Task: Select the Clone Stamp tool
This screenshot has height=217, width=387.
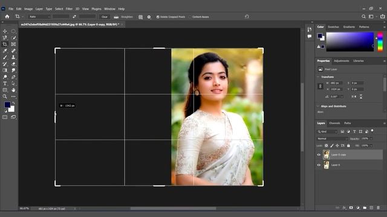Action: tap(13, 57)
